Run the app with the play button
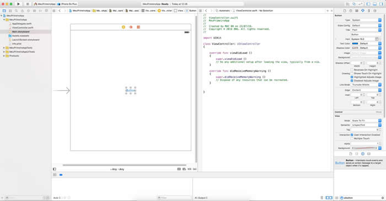Image resolution: width=386 pixels, height=201 pixels. coord(18,4)
